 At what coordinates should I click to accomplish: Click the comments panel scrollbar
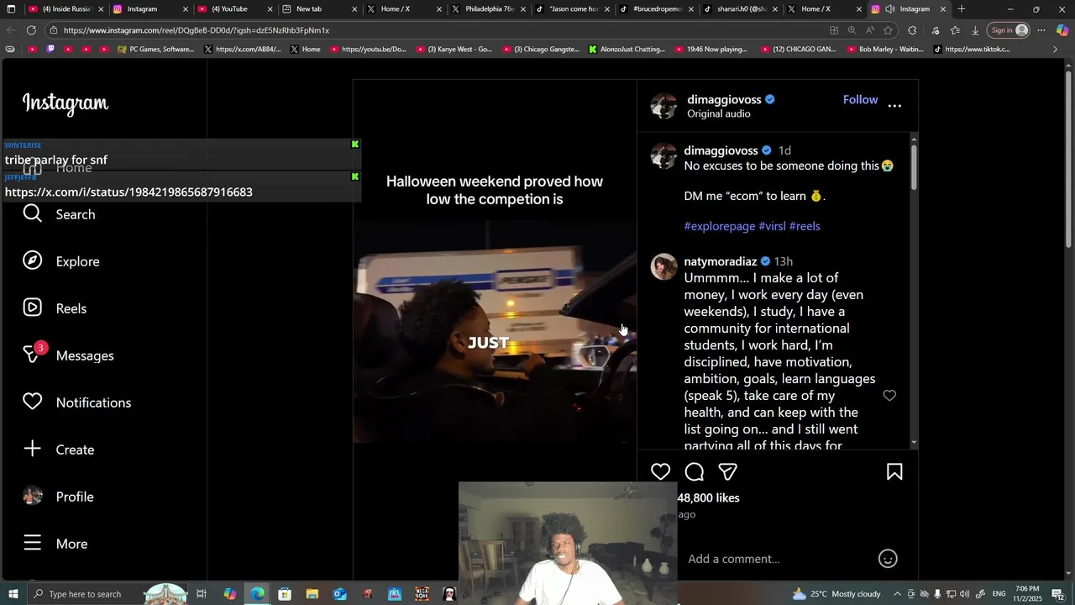(x=914, y=166)
